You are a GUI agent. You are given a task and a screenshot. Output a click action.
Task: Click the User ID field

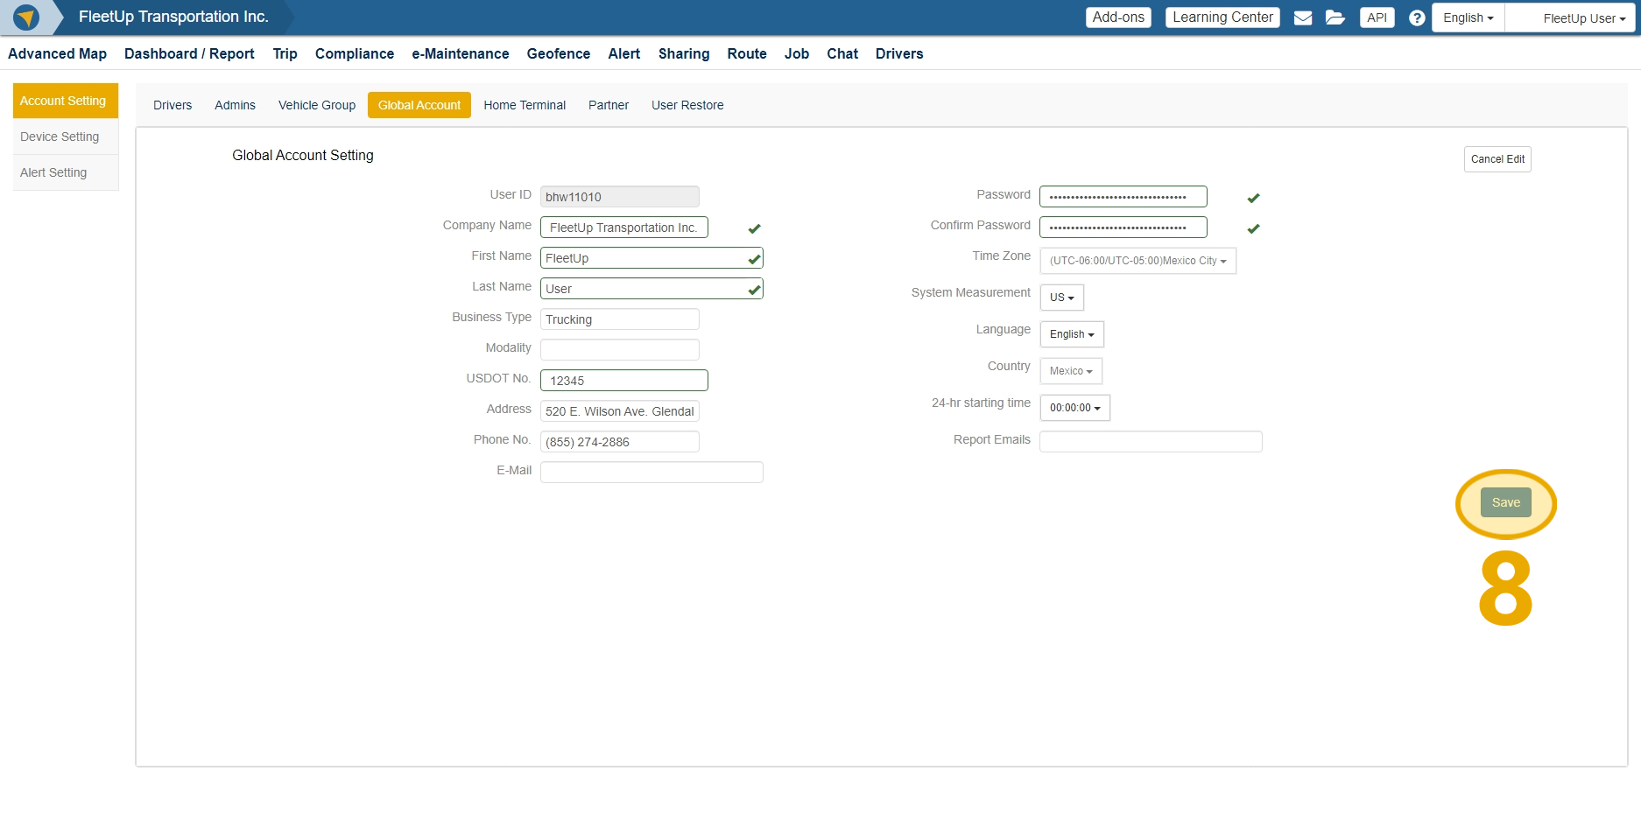point(620,197)
